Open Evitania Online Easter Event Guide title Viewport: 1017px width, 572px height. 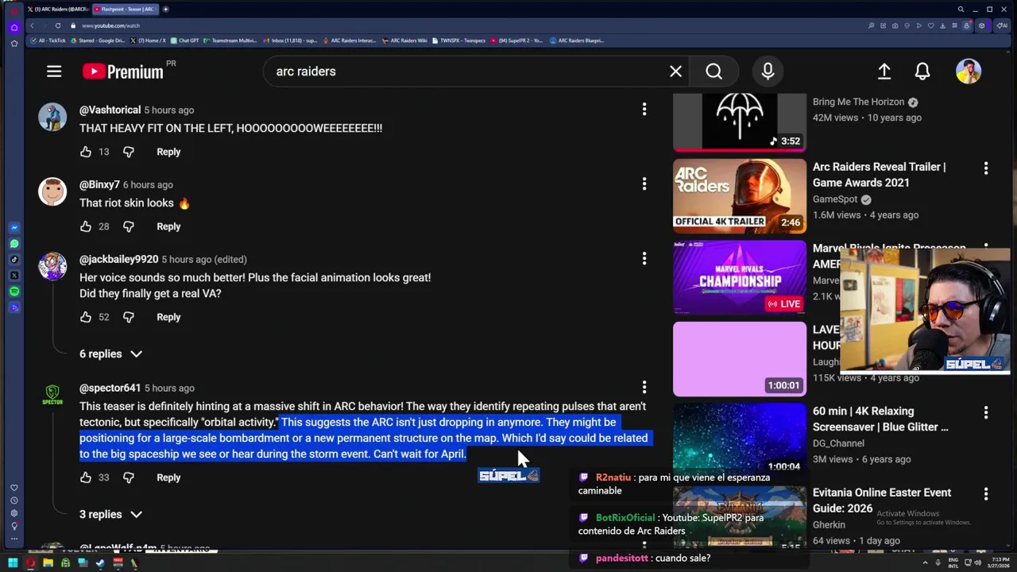[x=881, y=500]
